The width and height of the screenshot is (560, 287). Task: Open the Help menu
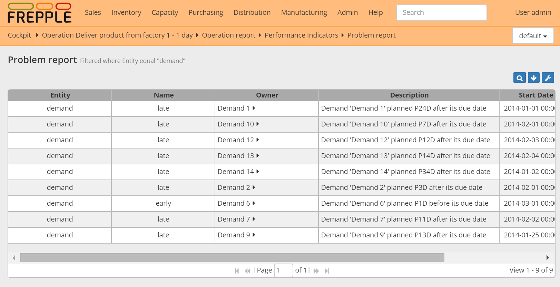376,13
